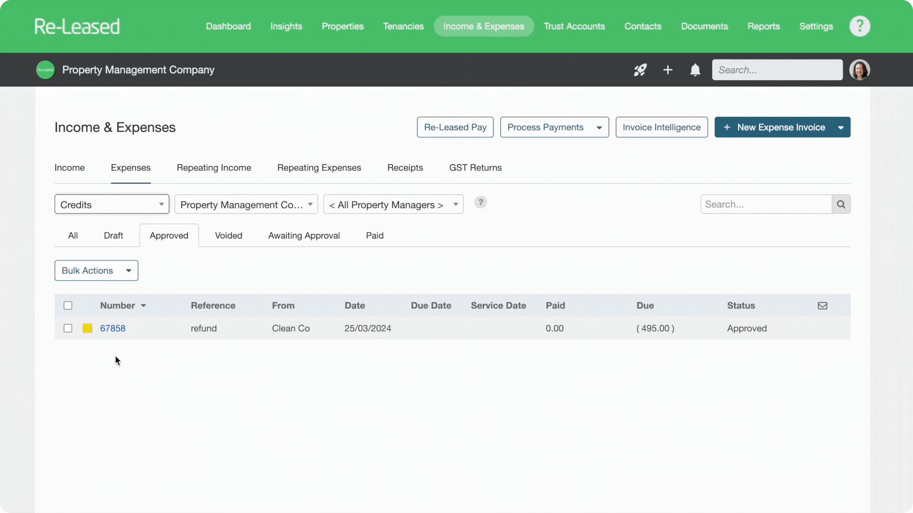Expand the Bulk Actions dropdown
913x513 pixels.
[96, 270]
